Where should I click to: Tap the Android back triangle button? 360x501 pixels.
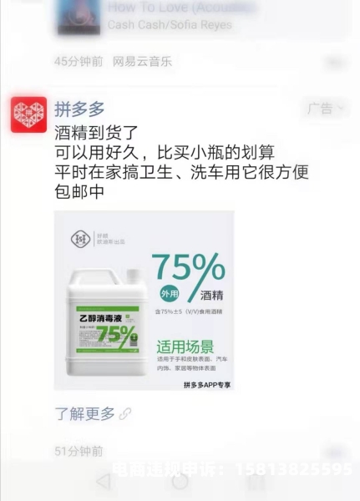pos(104,482)
